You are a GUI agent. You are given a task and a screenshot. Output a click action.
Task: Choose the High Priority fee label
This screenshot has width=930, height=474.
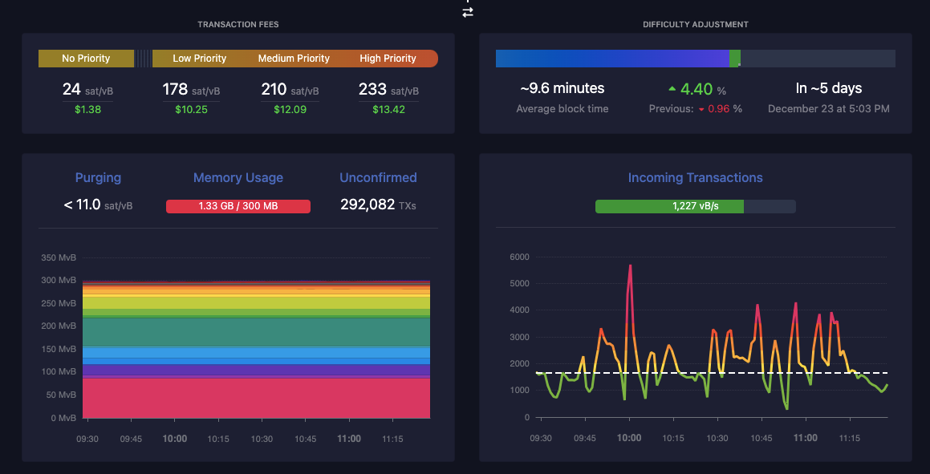[388, 59]
